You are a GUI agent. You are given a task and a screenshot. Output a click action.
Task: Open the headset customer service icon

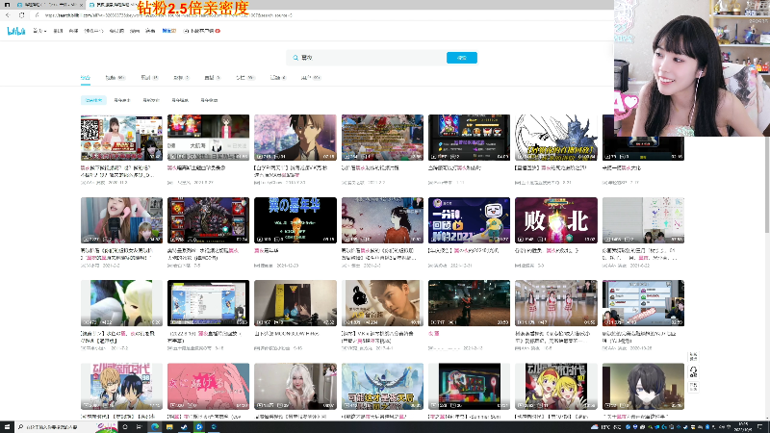click(693, 371)
